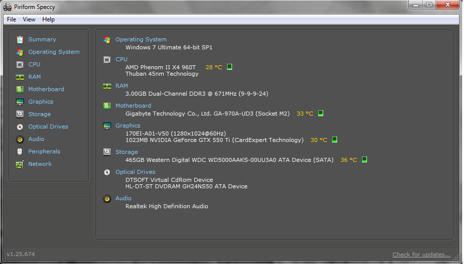Click the GPU temperature 30 °C value
Image resolution: width=464 pixels, height=264 pixels.
(319, 140)
